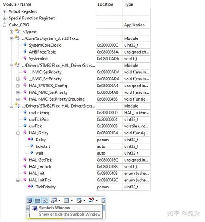Select location 0x08000B8A of AHBPrescTable
205x222 pixels.
click(x=108, y=52)
